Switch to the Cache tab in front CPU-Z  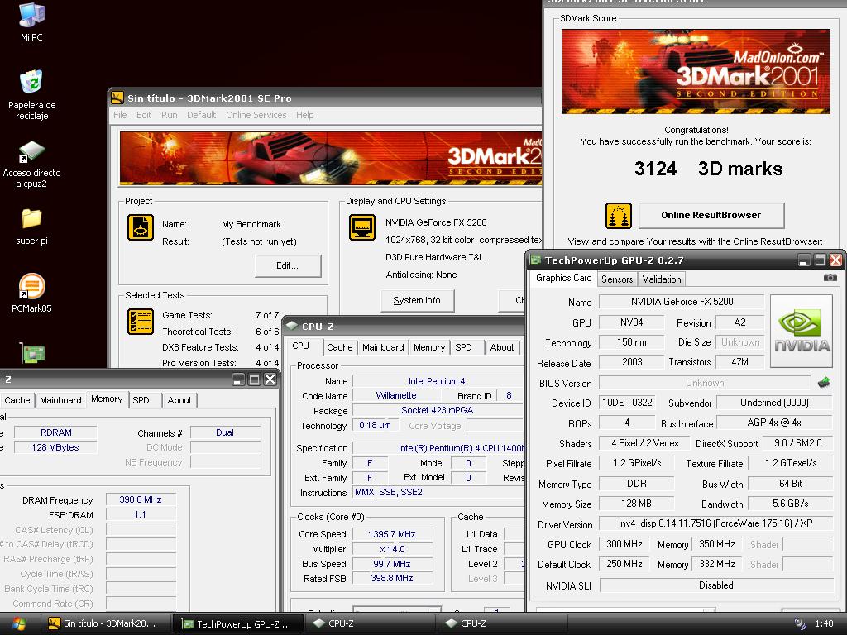pos(339,347)
